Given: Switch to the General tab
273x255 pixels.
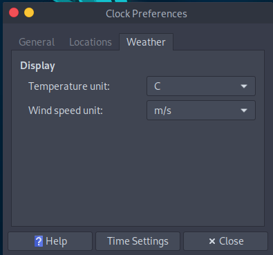Looking at the screenshot, I should (37, 42).
